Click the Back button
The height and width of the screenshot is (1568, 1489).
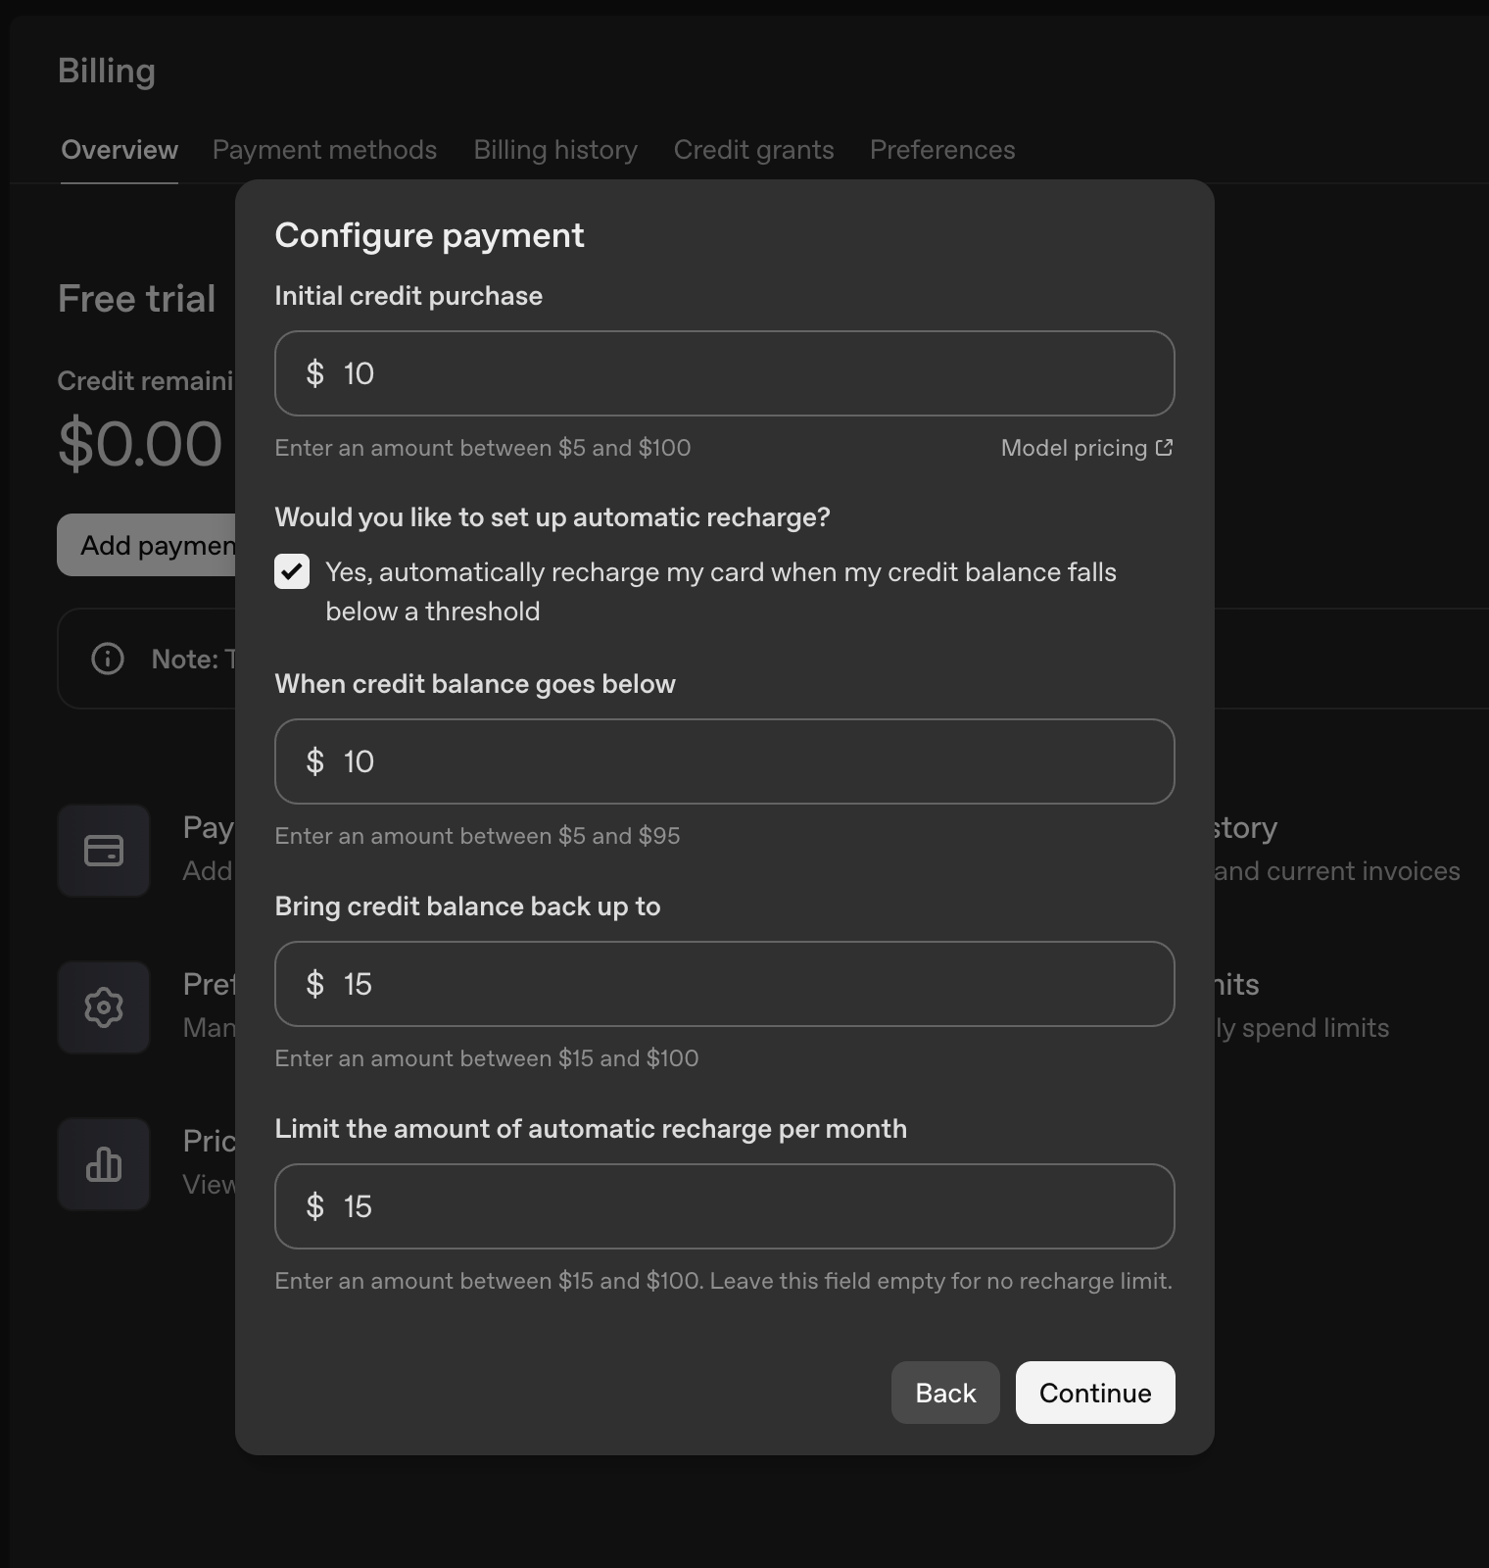[945, 1393]
